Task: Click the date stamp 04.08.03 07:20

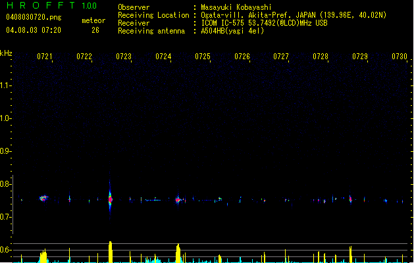Action: click(x=34, y=30)
